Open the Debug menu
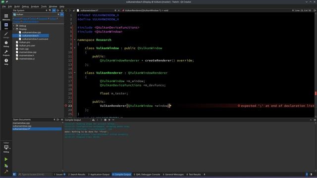The image size is (317, 178). pyautogui.click(x=25, y=6)
